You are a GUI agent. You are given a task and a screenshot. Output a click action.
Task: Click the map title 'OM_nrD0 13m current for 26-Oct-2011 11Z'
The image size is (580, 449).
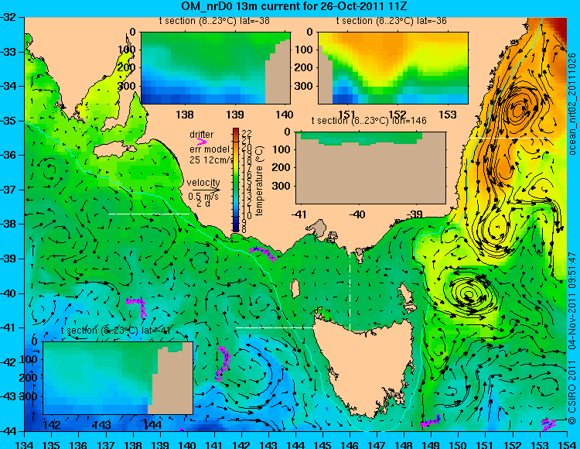pyautogui.click(x=295, y=6)
